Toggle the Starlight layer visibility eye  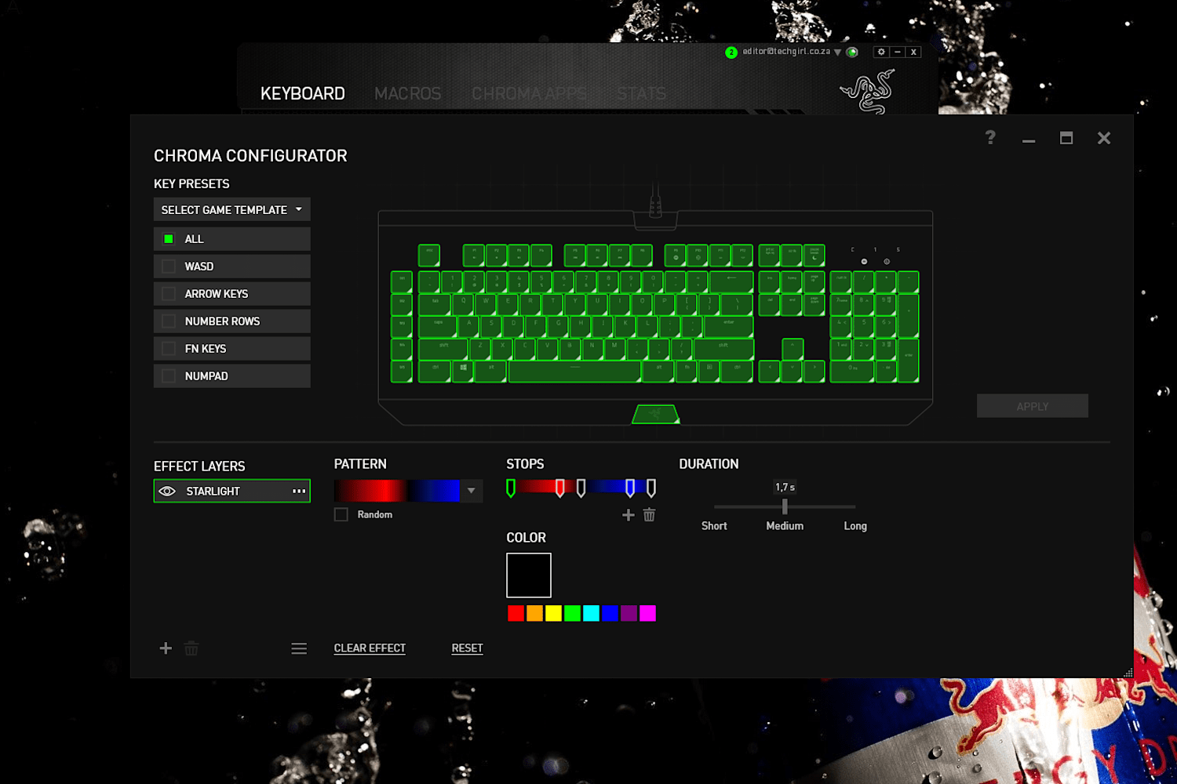(x=167, y=491)
